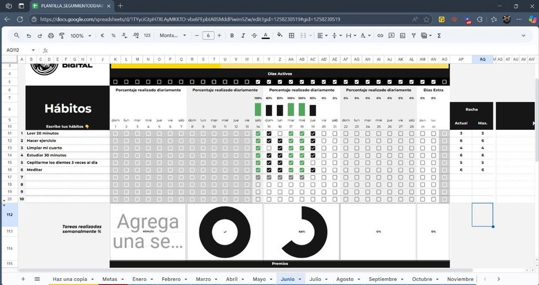Click the browser address bar URL

point(190,19)
